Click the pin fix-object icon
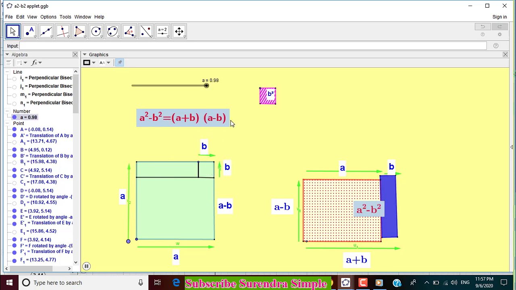Image resolution: width=516 pixels, height=290 pixels. click(x=119, y=62)
